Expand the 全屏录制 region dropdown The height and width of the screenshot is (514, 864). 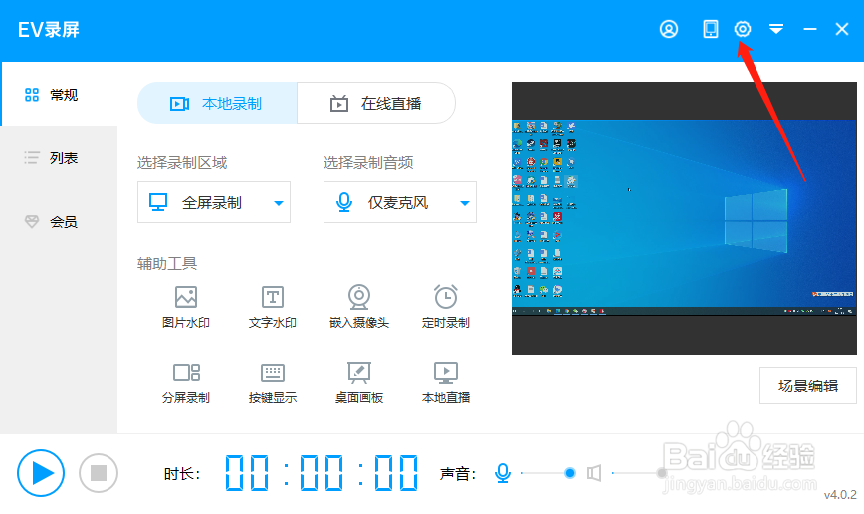tap(214, 202)
